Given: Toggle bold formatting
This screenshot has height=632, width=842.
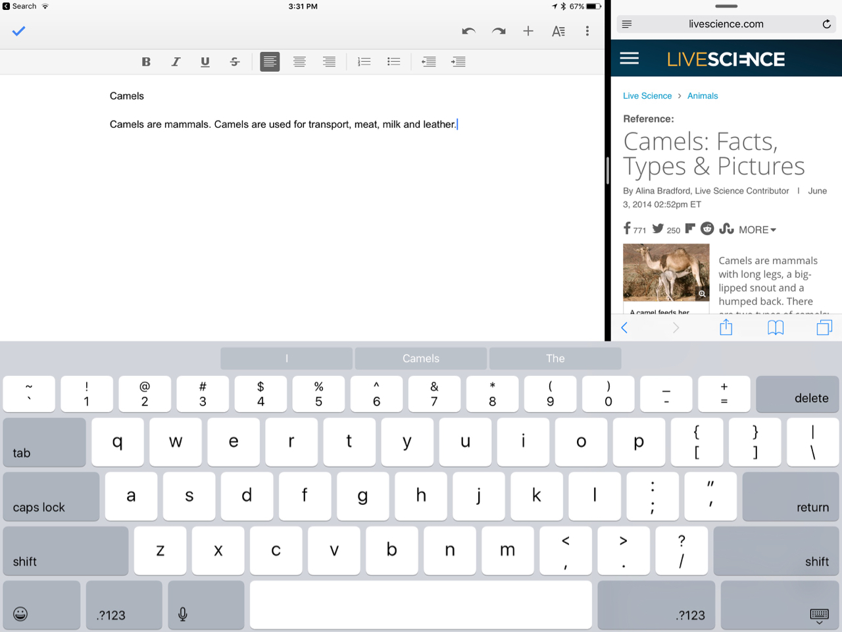Looking at the screenshot, I should pyautogui.click(x=146, y=61).
